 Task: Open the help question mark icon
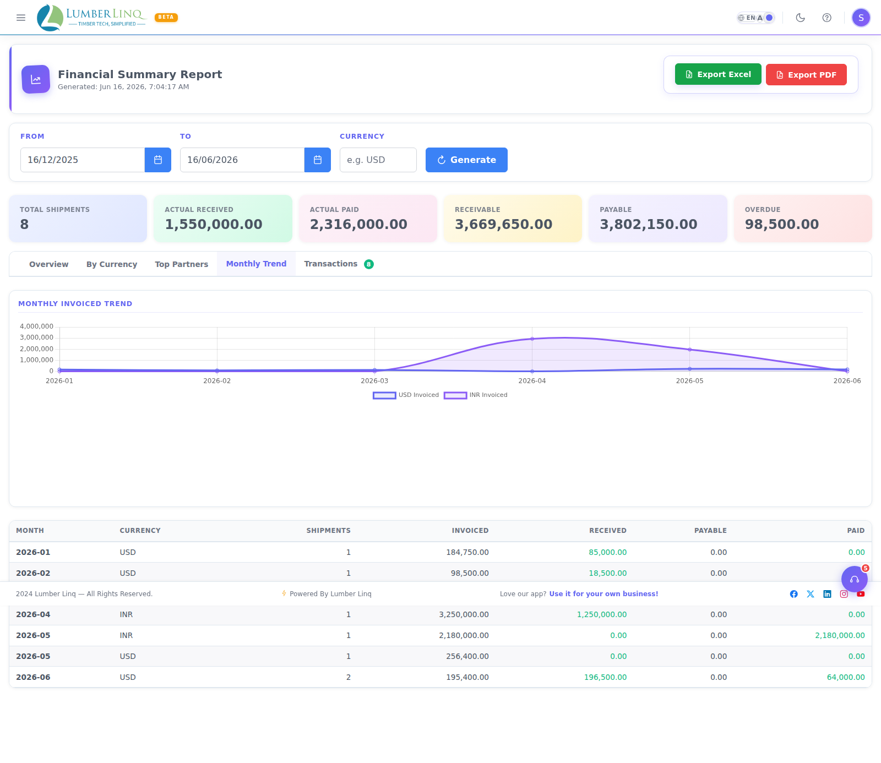pos(827,18)
